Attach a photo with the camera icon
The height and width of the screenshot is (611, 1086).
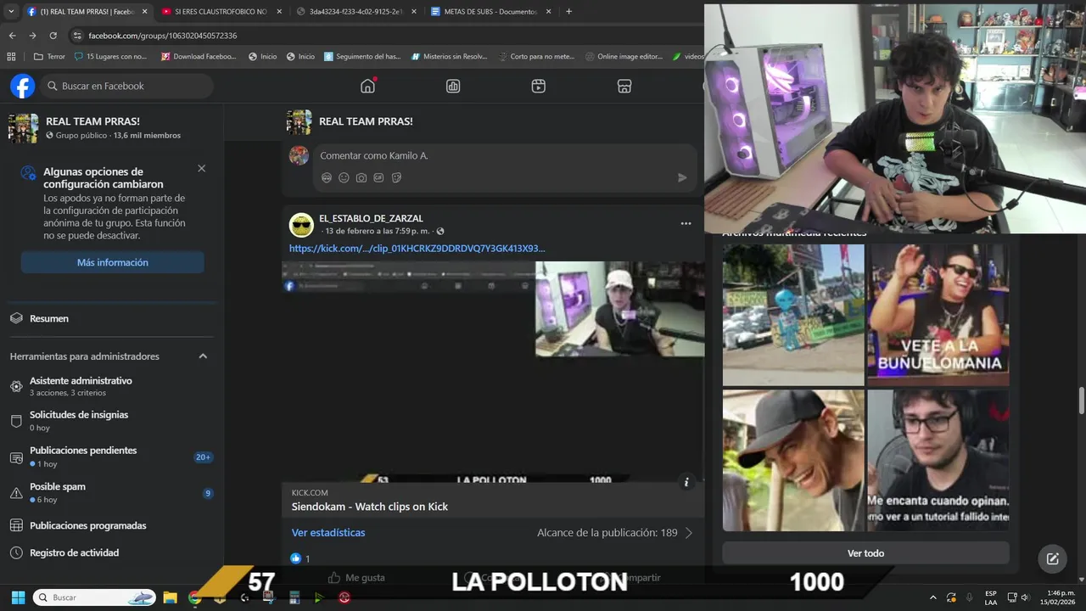pos(361,177)
